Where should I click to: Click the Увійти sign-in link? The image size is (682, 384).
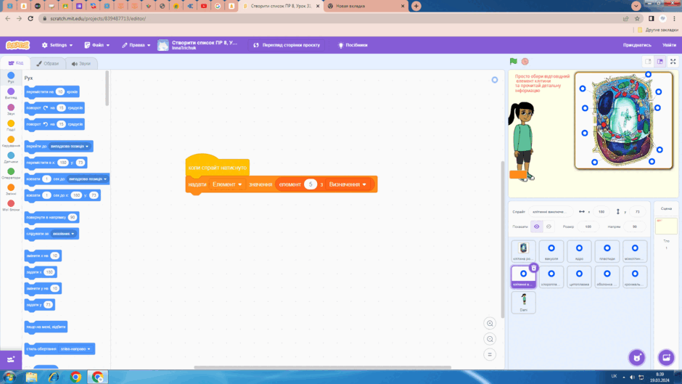[x=669, y=45]
